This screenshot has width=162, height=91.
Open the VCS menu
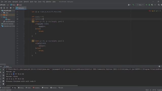44,2
